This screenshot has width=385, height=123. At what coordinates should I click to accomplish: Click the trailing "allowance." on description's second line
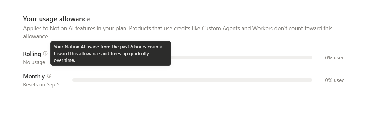[x=36, y=36]
